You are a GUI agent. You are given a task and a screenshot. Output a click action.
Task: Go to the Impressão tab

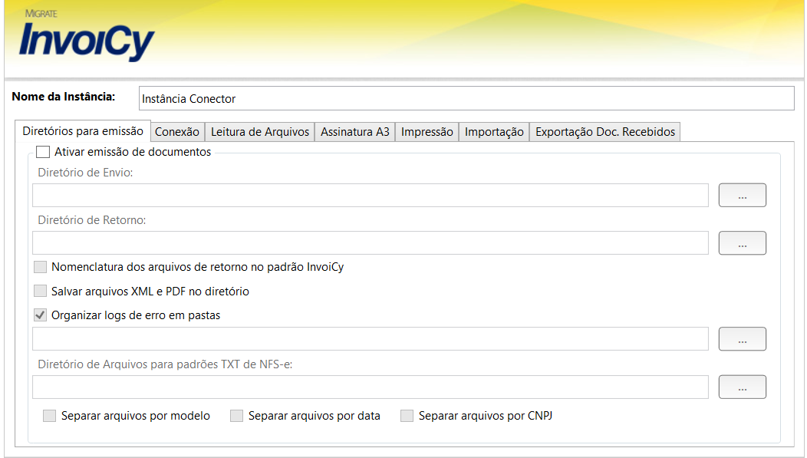[427, 132]
